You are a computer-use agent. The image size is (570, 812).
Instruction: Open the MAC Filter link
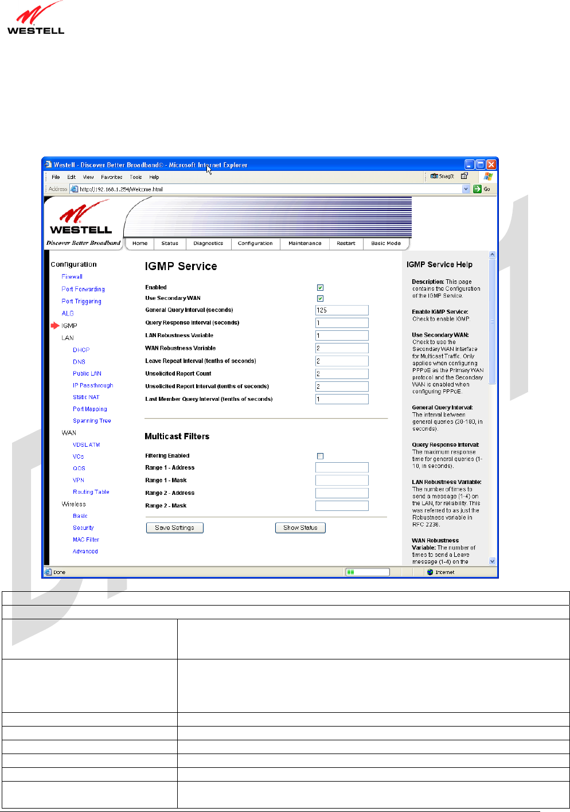(86, 540)
